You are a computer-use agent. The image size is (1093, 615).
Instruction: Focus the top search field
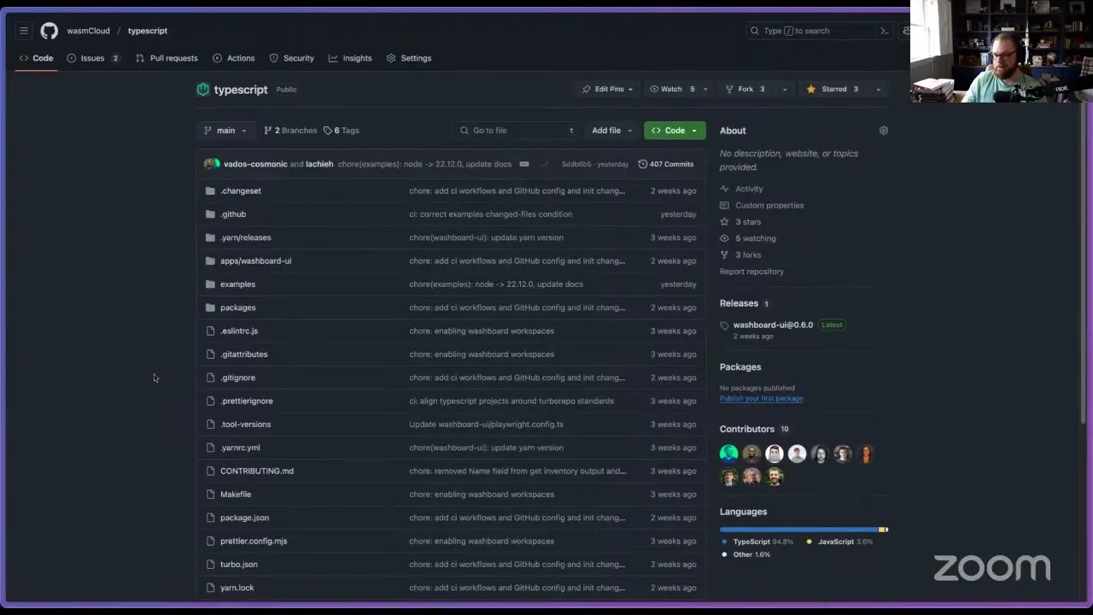pos(820,31)
